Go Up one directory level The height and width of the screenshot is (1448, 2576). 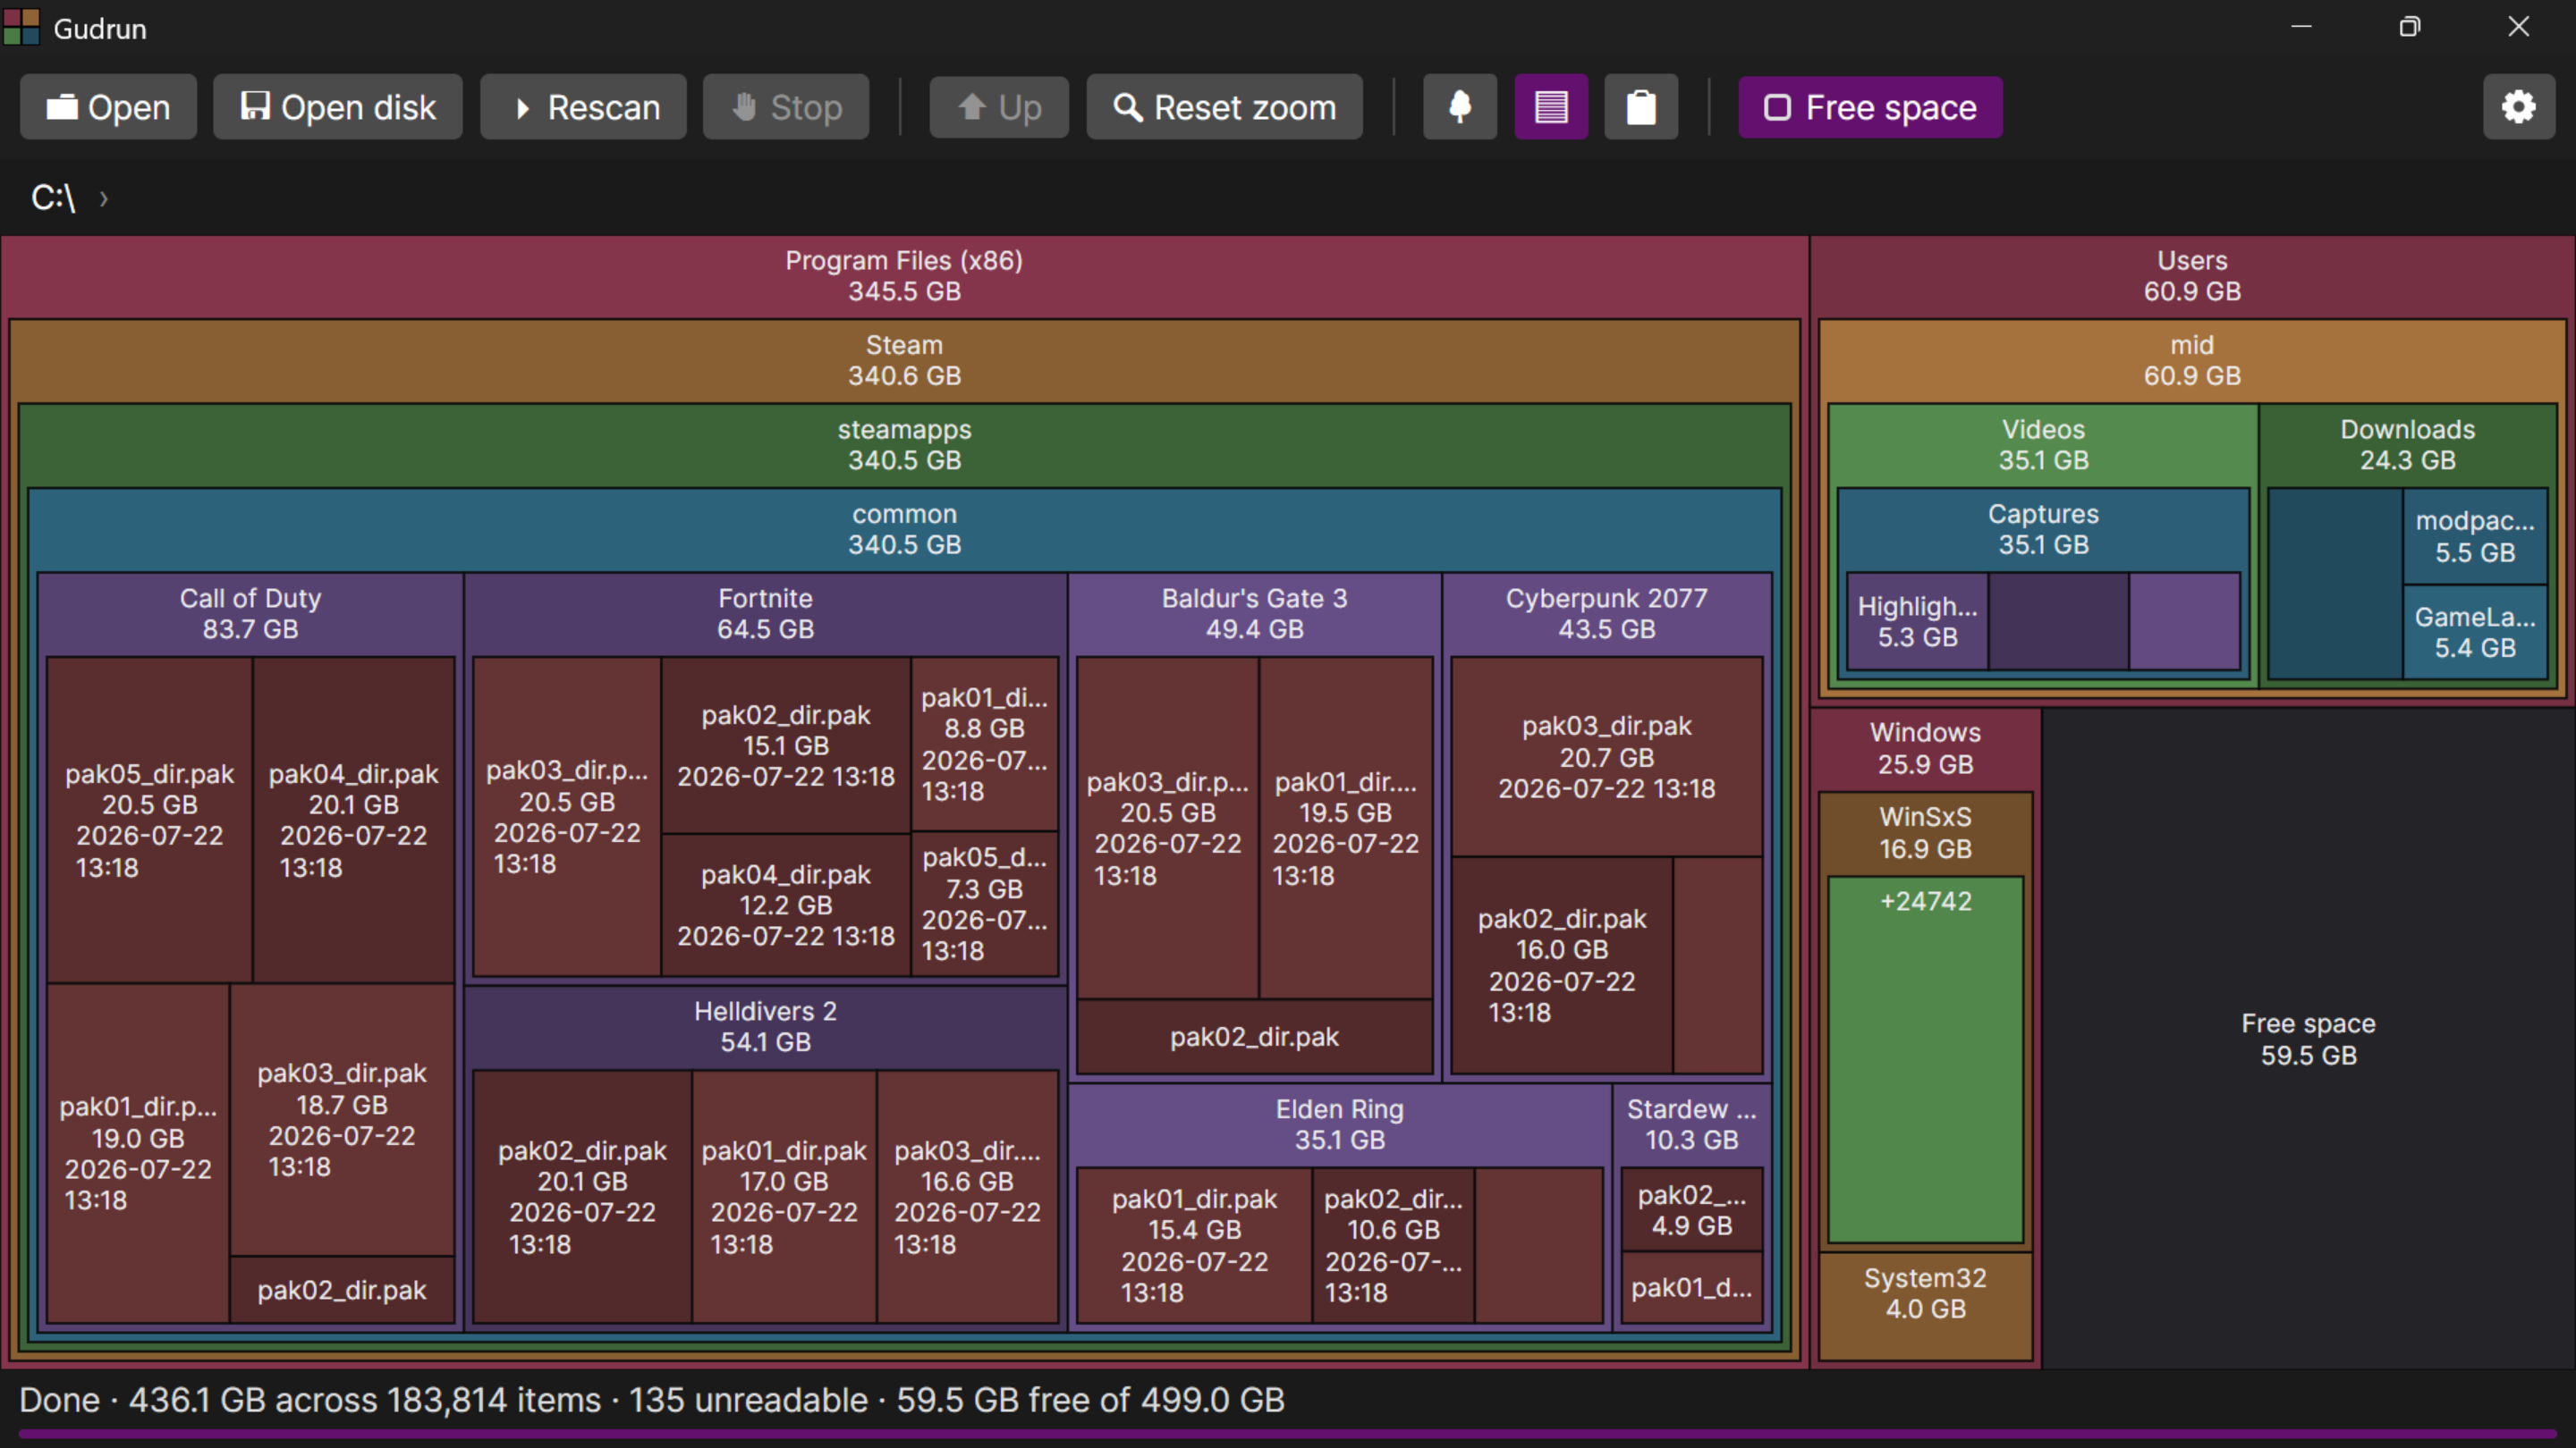[x=999, y=107]
